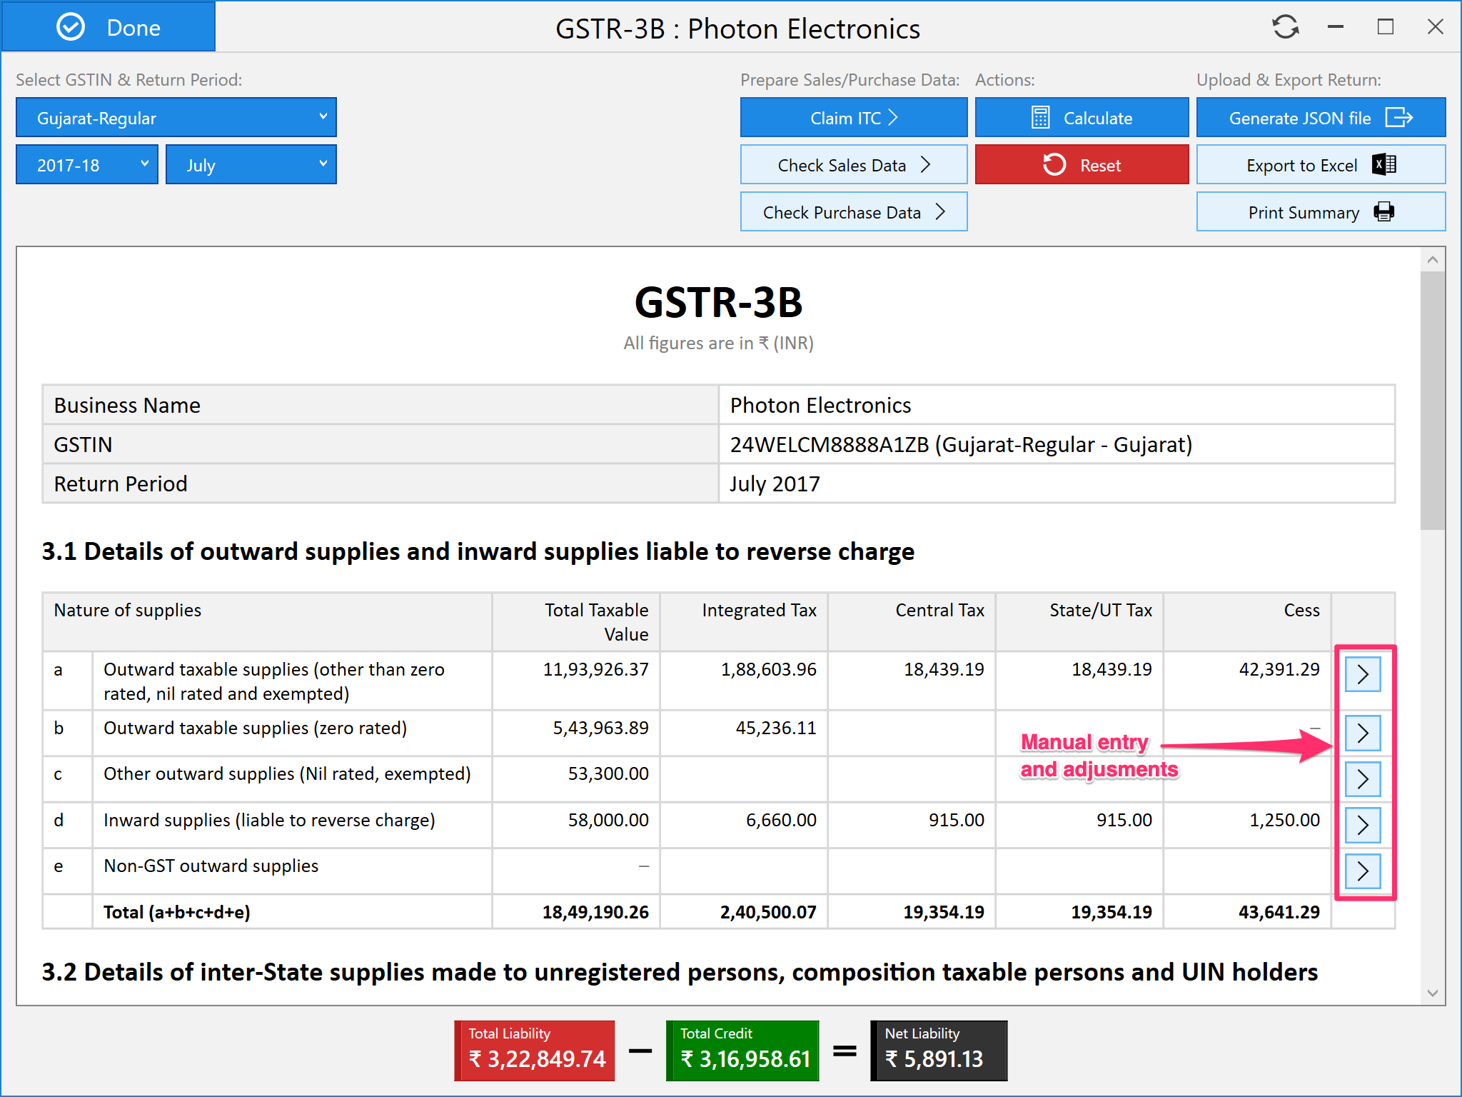This screenshot has height=1097, width=1462.
Task: Click the red Reset button
Action: coord(1082,165)
